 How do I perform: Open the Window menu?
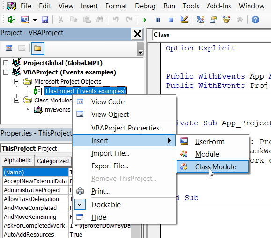(x=251, y=6)
